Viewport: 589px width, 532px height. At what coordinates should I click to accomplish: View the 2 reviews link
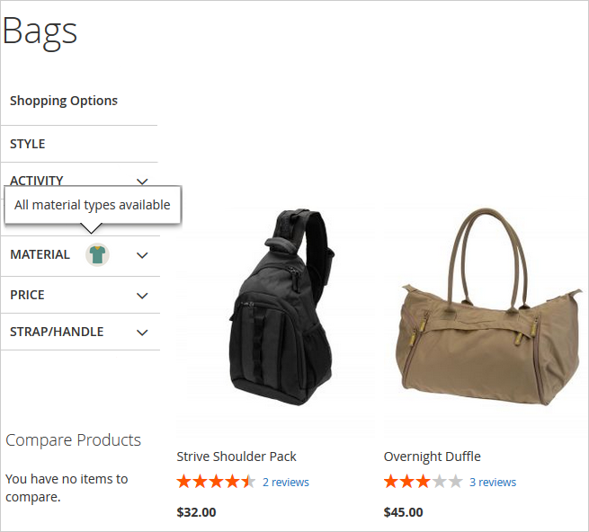[285, 483]
